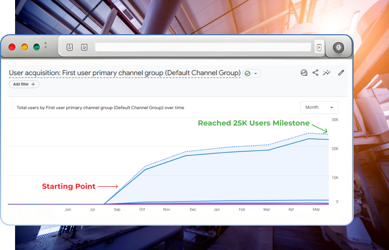Click the round profile avatar in browser toolbar

(x=339, y=47)
